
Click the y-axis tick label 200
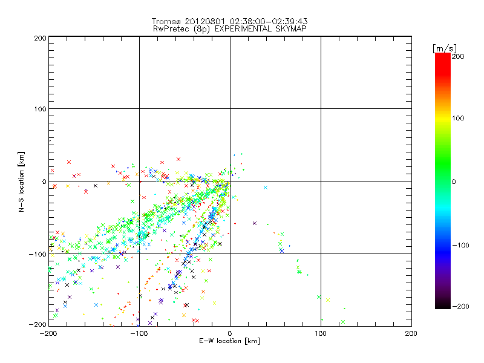[x=40, y=38]
